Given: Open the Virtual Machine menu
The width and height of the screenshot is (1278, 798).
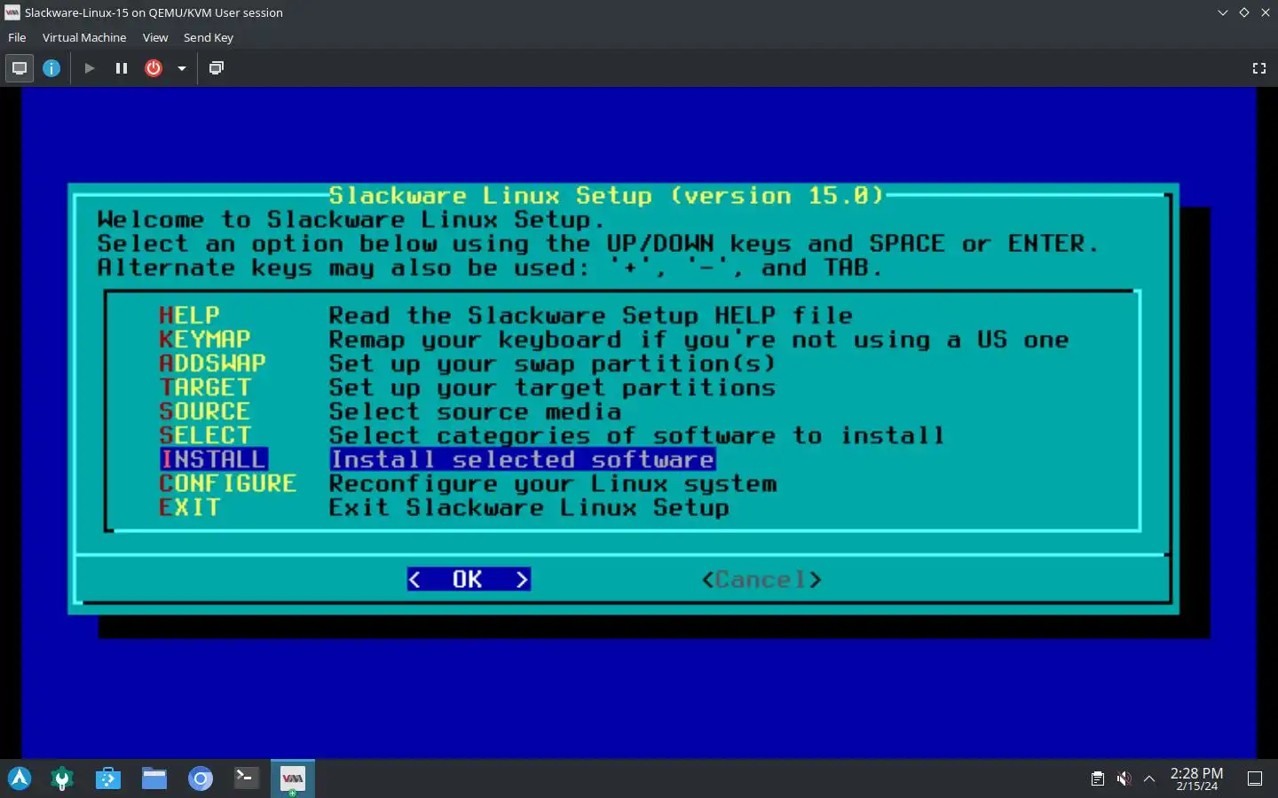Looking at the screenshot, I should pyautogui.click(x=84, y=37).
